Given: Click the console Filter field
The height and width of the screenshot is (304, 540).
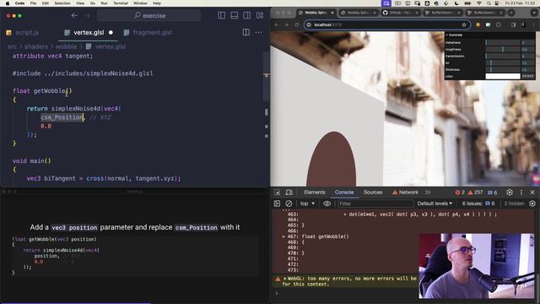Looking at the screenshot, I should pyautogui.click(x=375, y=204).
